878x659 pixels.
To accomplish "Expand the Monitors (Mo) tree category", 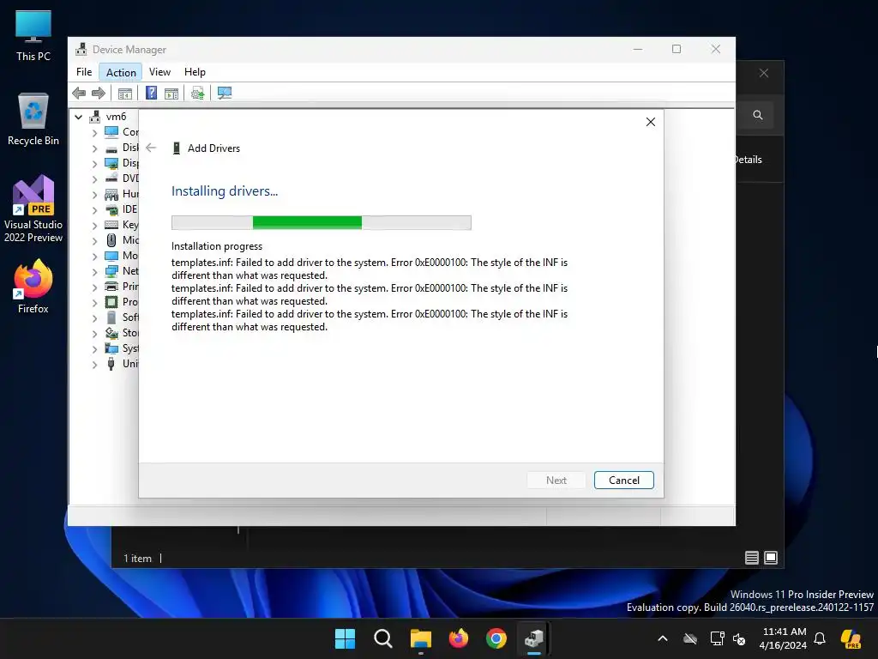I will [x=94, y=256].
